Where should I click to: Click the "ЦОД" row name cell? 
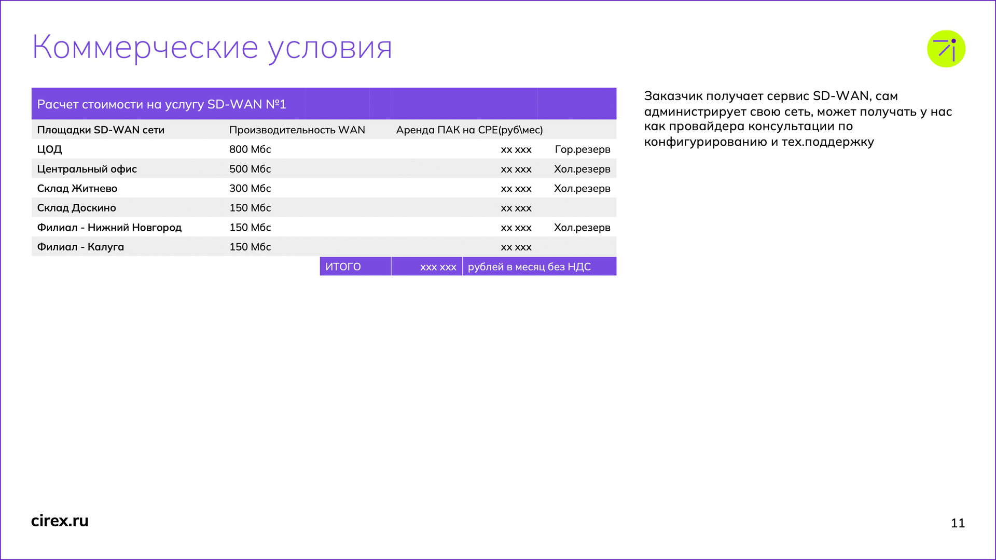coord(49,149)
